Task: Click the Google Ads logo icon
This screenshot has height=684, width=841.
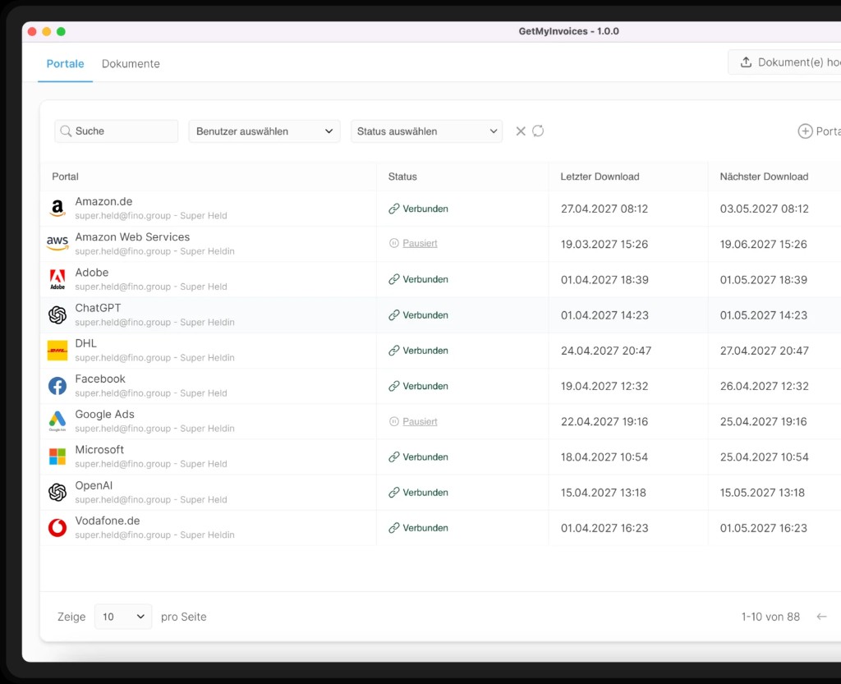Action: click(57, 421)
